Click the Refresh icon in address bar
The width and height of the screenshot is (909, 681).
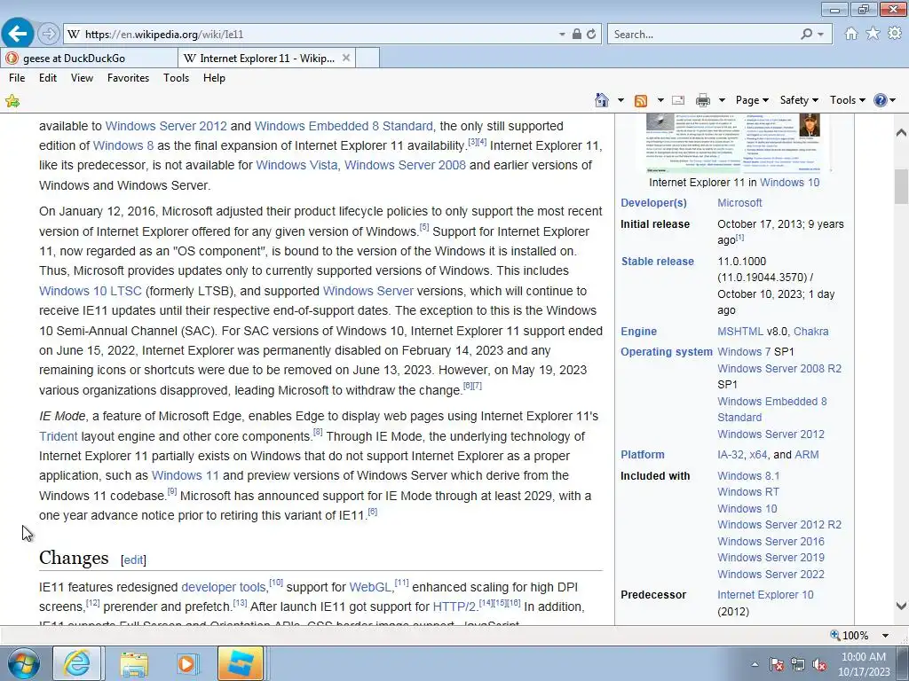tap(591, 35)
